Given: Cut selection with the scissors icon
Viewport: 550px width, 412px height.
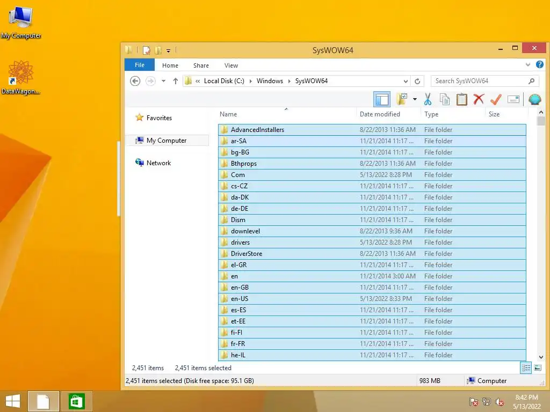Looking at the screenshot, I should click(428, 99).
